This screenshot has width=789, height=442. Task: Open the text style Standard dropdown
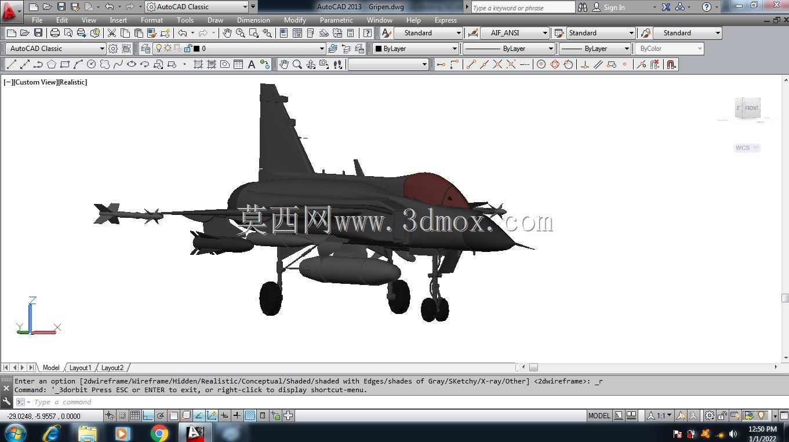[428, 33]
